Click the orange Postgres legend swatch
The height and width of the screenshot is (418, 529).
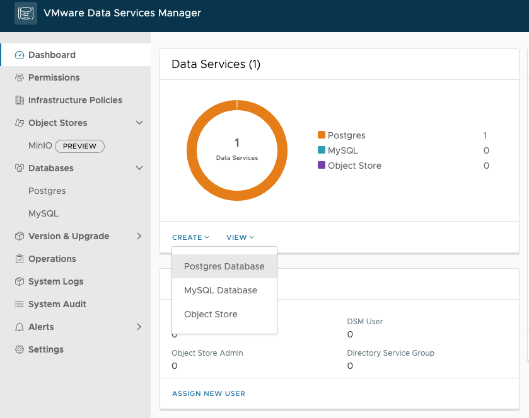click(x=322, y=135)
